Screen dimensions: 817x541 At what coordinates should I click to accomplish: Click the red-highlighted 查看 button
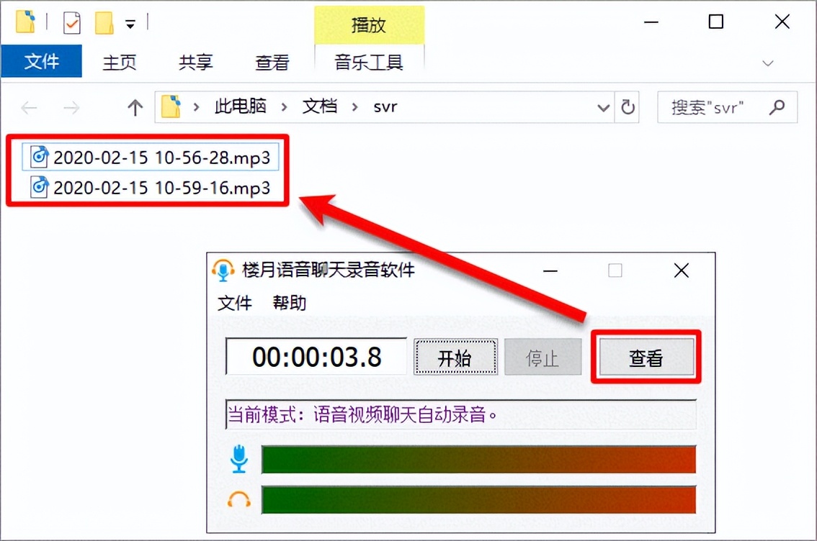tap(646, 358)
